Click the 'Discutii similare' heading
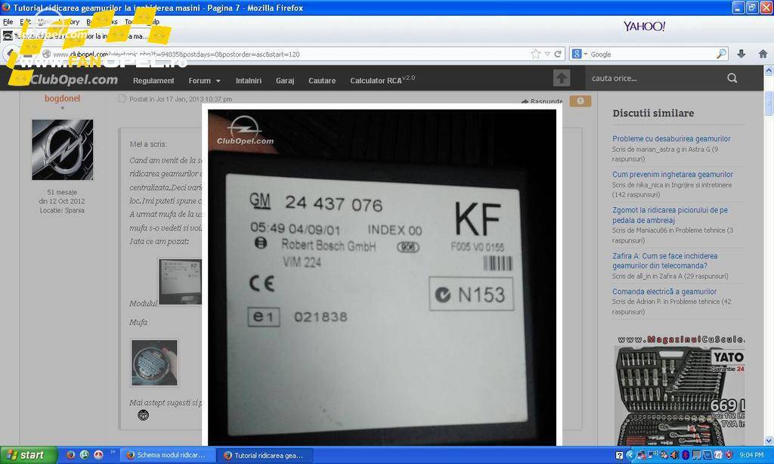The width and height of the screenshot is (774, 464). click(653, 113)
